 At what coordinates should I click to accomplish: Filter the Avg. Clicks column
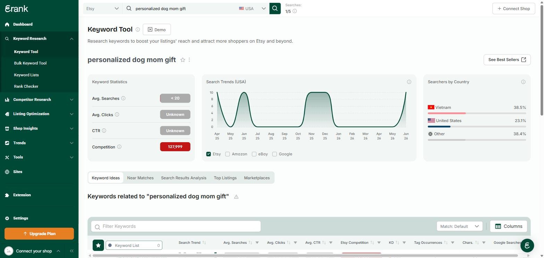point(295,243)
